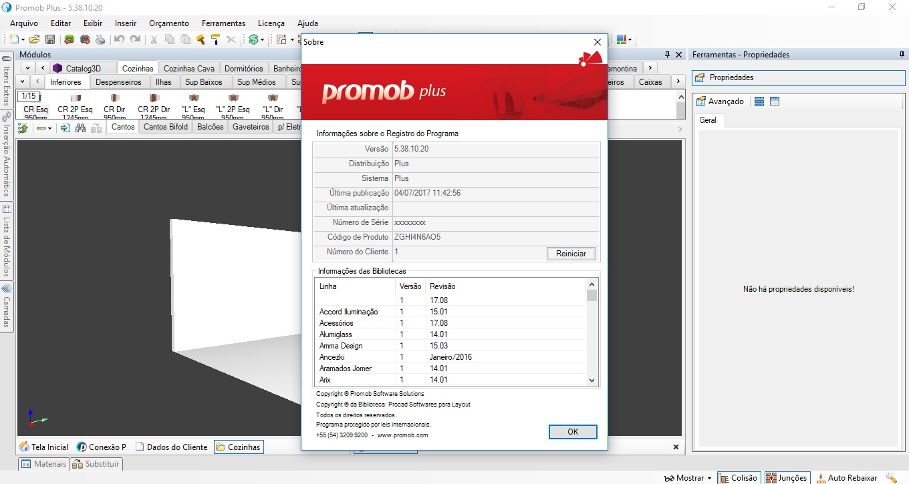Click the overflow chevron next to Caixas tab
The image size is (909, 484).
pyautogui.click(x=679, y=81)
